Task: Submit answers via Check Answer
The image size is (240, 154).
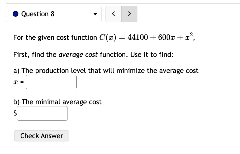Action: [42, 136]
